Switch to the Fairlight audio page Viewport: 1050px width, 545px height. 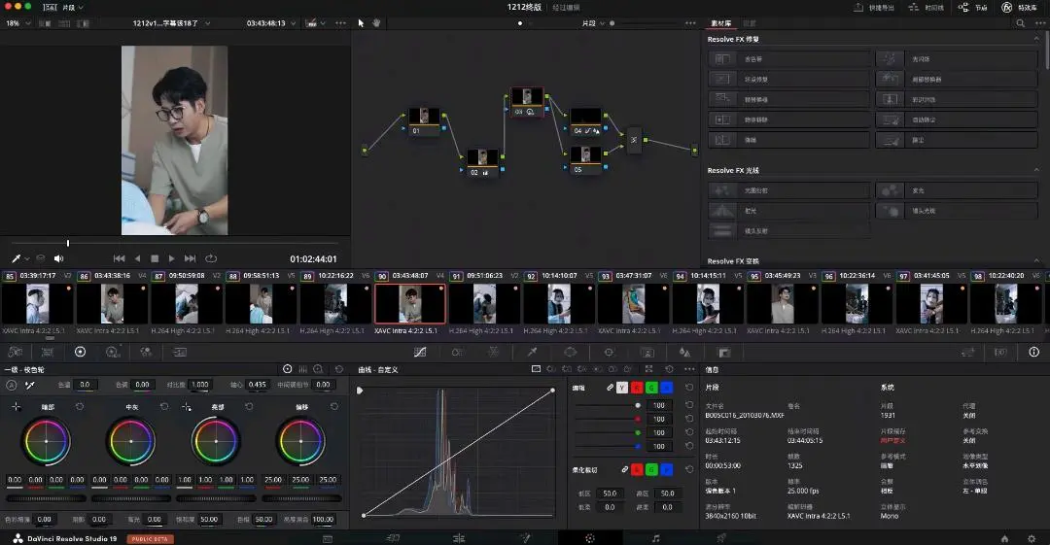tap(655, 538)
